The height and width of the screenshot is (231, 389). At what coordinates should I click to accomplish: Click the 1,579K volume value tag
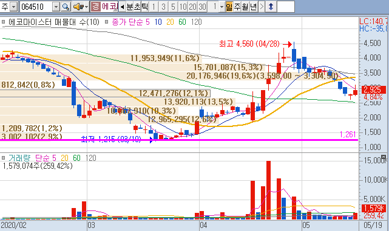[374, 208]
